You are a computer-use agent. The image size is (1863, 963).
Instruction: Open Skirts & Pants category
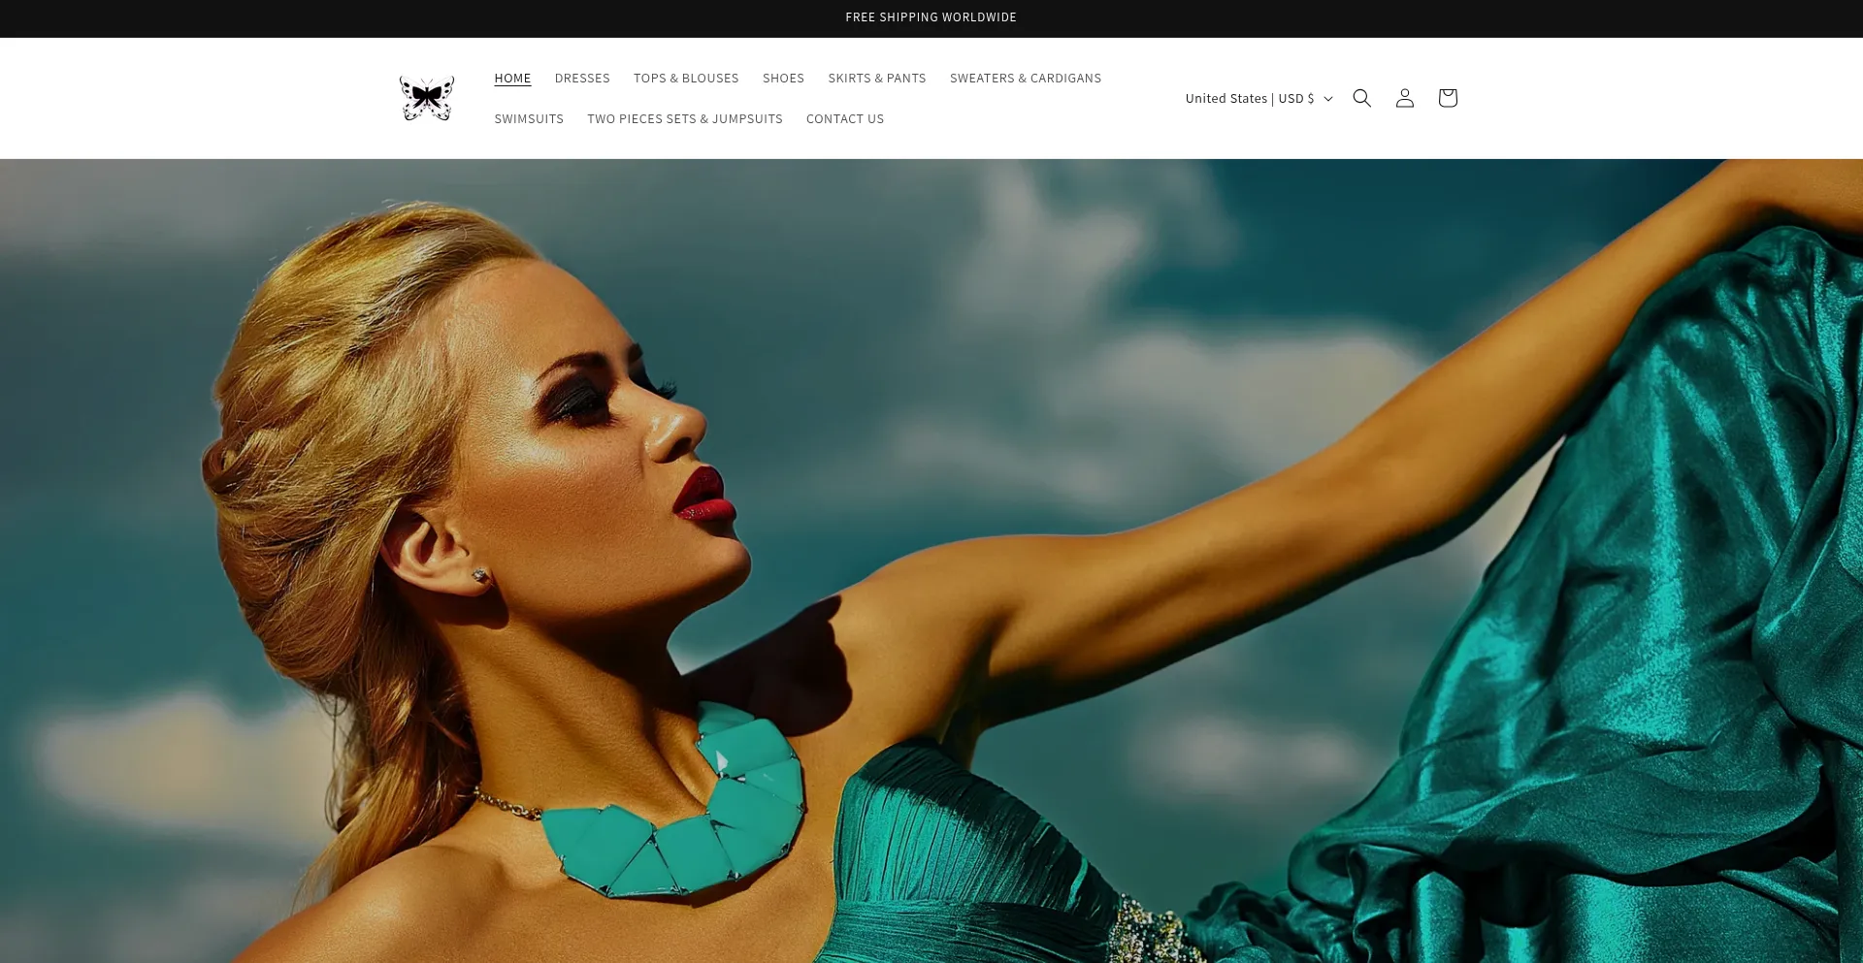[877, 79]
